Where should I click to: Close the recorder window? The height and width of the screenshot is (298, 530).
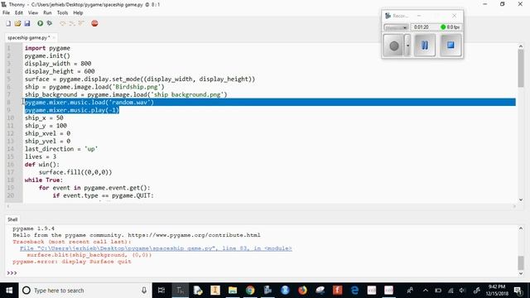click(x=455, y=16)
